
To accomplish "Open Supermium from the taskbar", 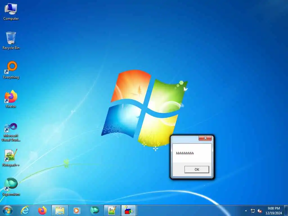I will [95, 210].
